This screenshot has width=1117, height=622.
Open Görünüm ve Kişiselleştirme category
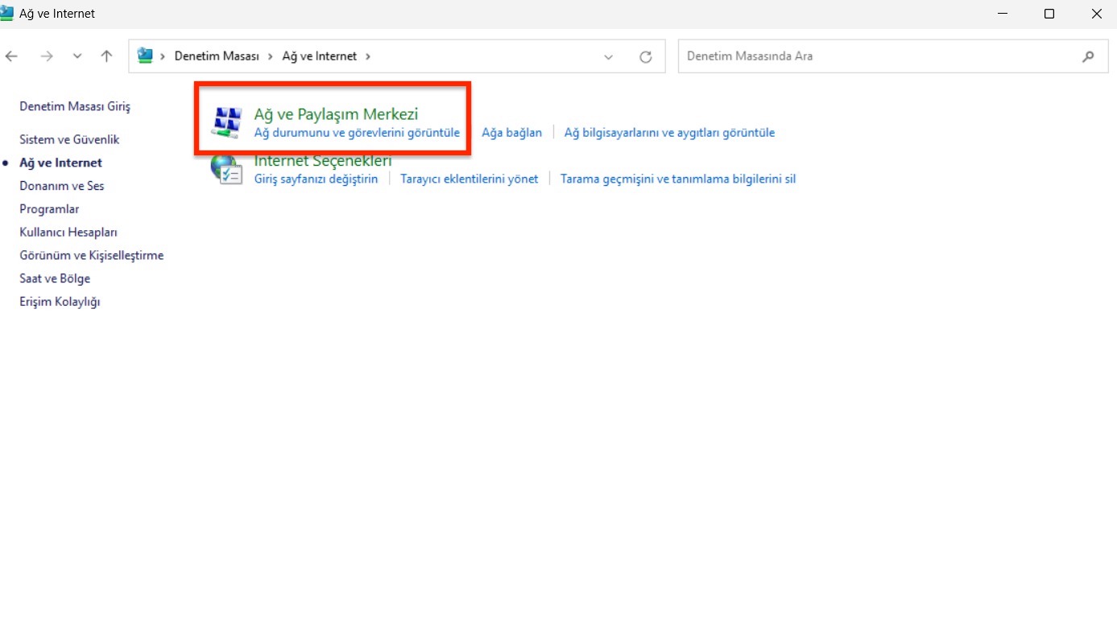(x=92, y=256)
